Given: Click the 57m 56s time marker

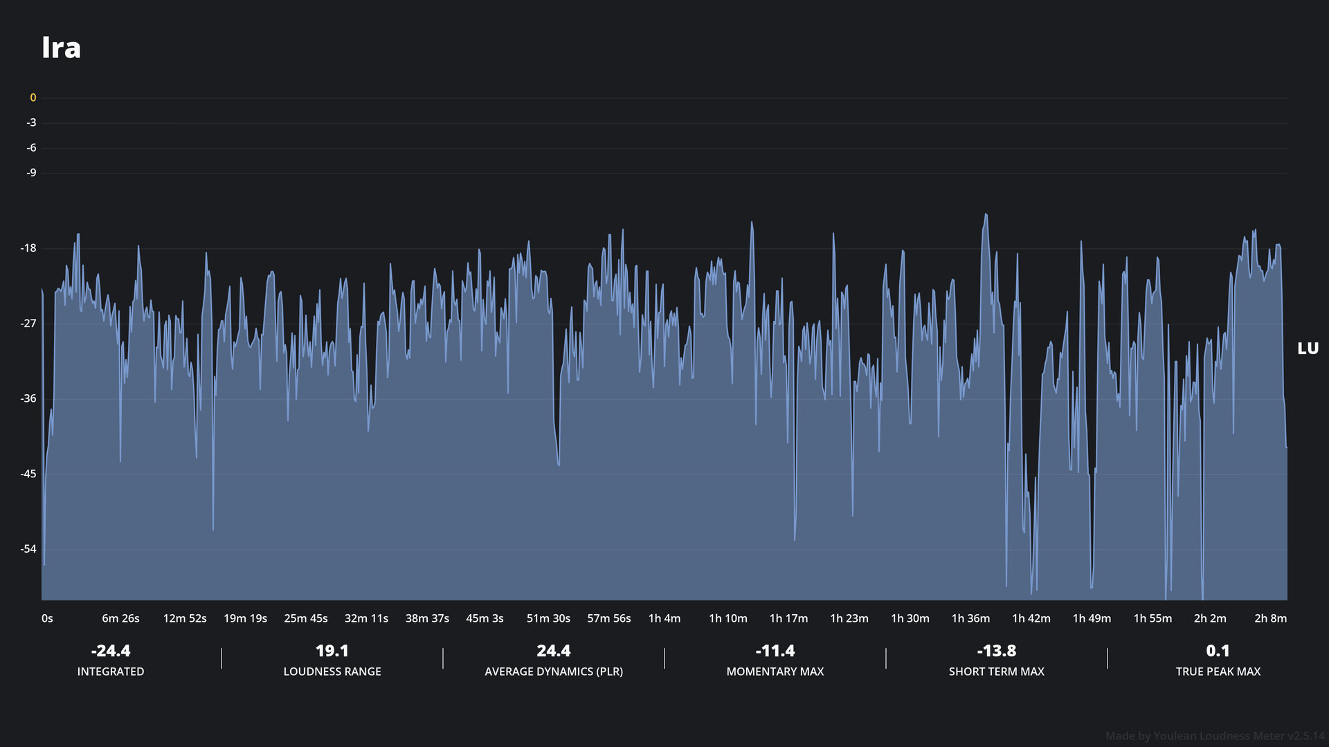Looking at the screenshot, I should pos(609,618).
